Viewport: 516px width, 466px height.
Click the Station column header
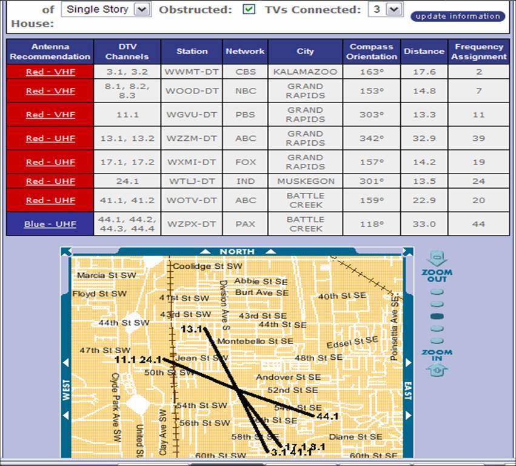tap(192, 52)
